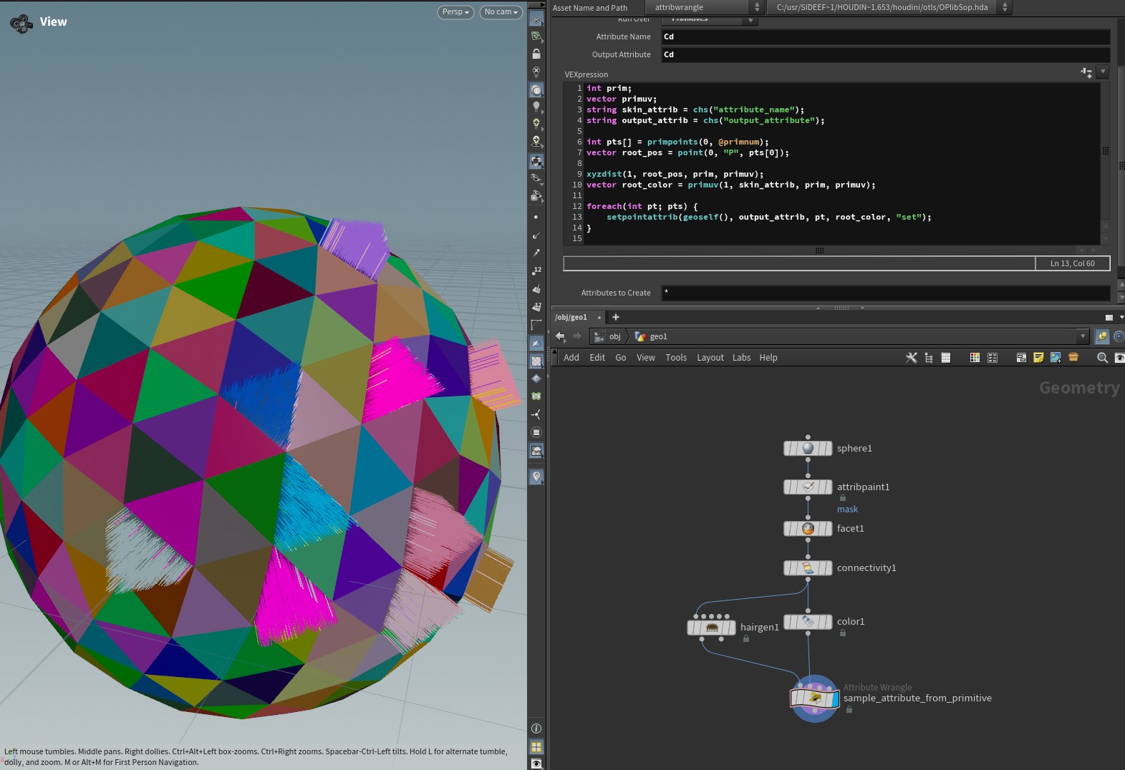Screen dimensions: 1125x770
Task: Toggle the network display eye icon
Action: pos(1119,357)
